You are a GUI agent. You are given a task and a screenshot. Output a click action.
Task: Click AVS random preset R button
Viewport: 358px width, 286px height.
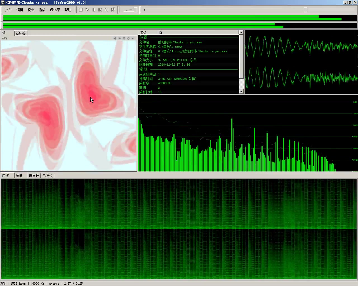click(124, 38)
